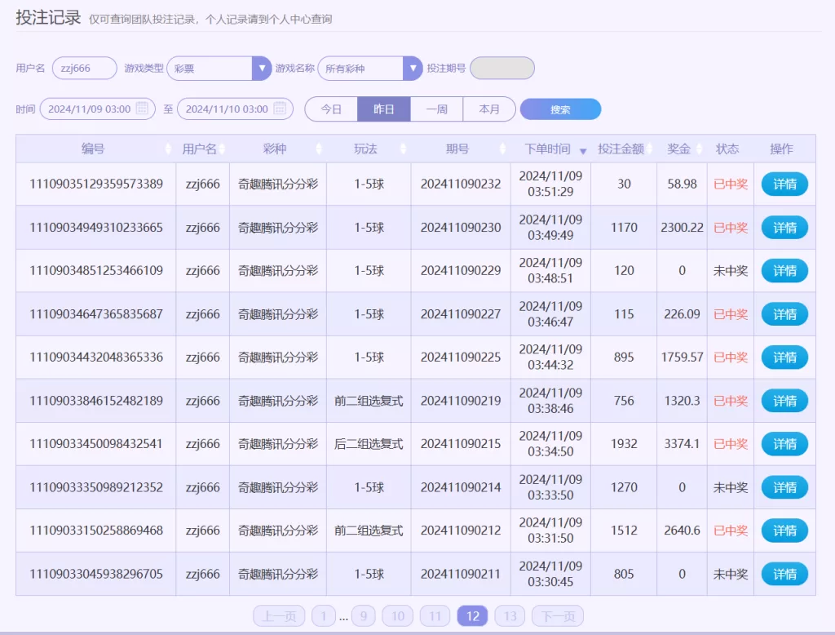Screen dimensions: 835x635
Task: Jump to page 11
Action: [435, 616]
